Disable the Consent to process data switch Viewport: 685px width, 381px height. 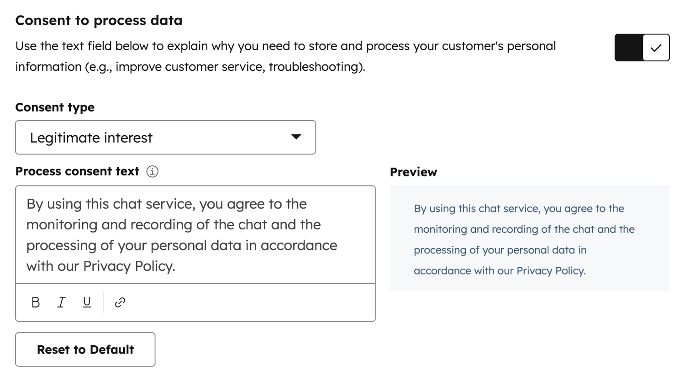click(x=642, y=48)
